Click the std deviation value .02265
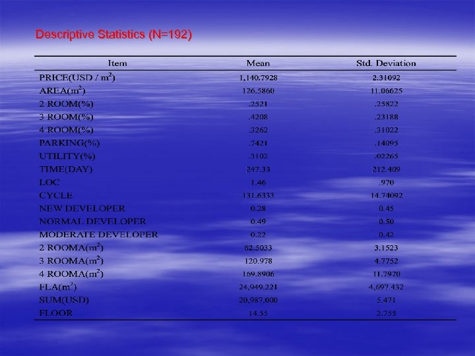The width and height of the screenshot is (475, 356). pos(386,156)
